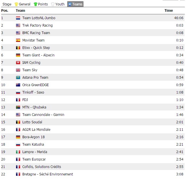186x180 pixels.
Task: Click the Pos. column header
Action: click(5, 11)
